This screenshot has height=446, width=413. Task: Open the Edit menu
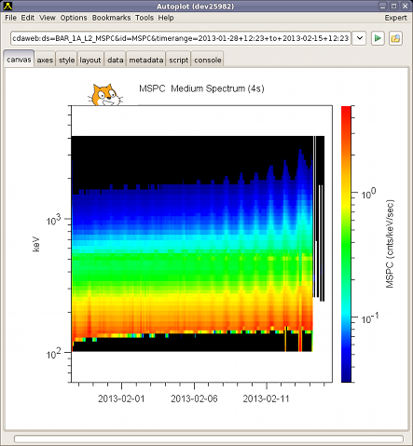(28, 18)
